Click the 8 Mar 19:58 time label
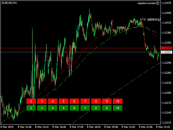The image size is (173, 130). pyautogui.click(x=111, y=127)
